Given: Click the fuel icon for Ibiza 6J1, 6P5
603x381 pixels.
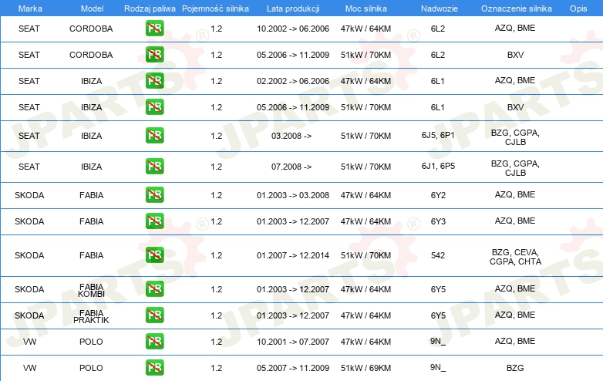Looking at the screenshot, I should (x=154, y=167).
